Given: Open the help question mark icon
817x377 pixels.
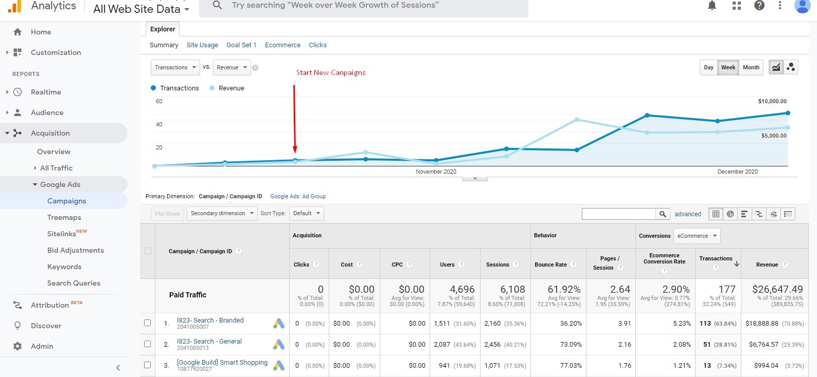Looking at the screenshot, I should (x=759, y=6).
